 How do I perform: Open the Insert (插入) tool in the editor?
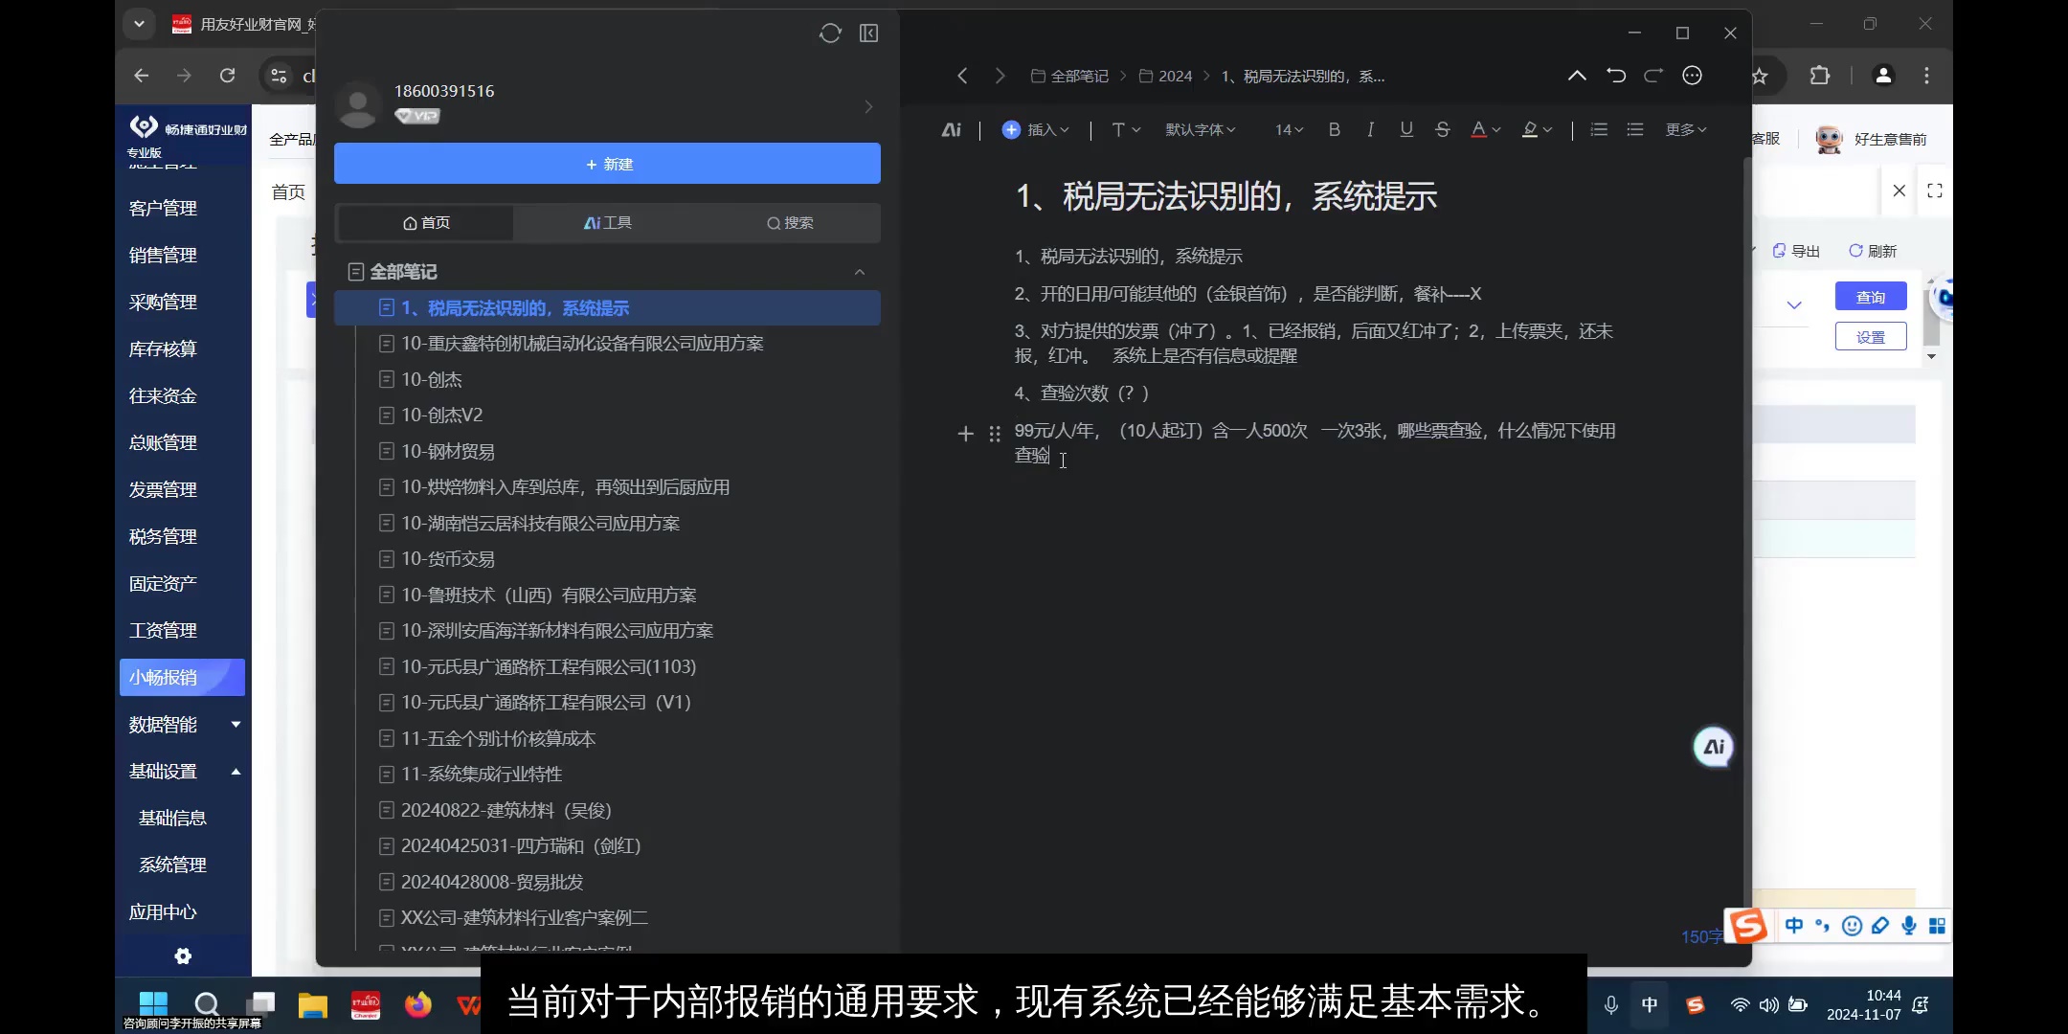coord(1034,129)
